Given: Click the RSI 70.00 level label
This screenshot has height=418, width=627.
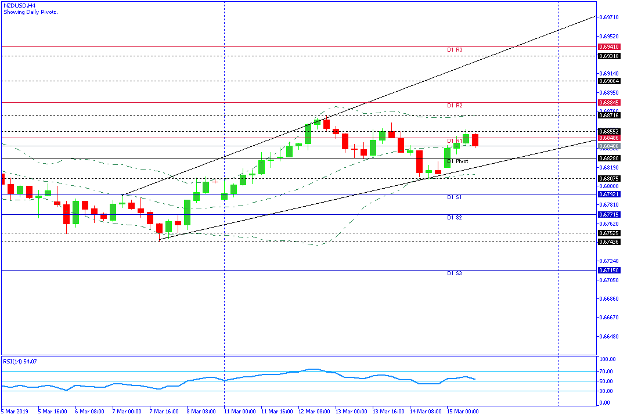Looking at the screenshot, I should point(607,371).
